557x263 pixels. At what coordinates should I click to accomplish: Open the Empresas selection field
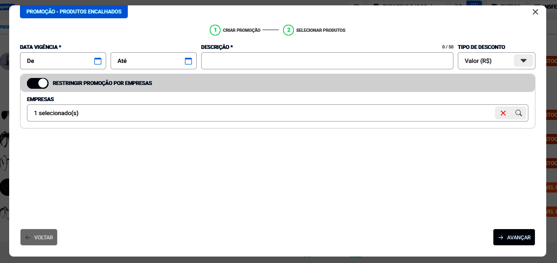pyautogui.click(x=259, y=113)
